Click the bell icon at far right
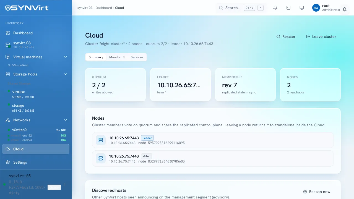This screenshot has width=354, height=199. click(345, 9)
